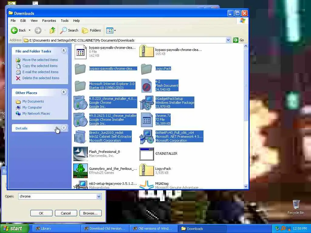The width and height of the screenshot is (311, 233).
Task: Click Move the selected items
Action: tap(40, 60)
